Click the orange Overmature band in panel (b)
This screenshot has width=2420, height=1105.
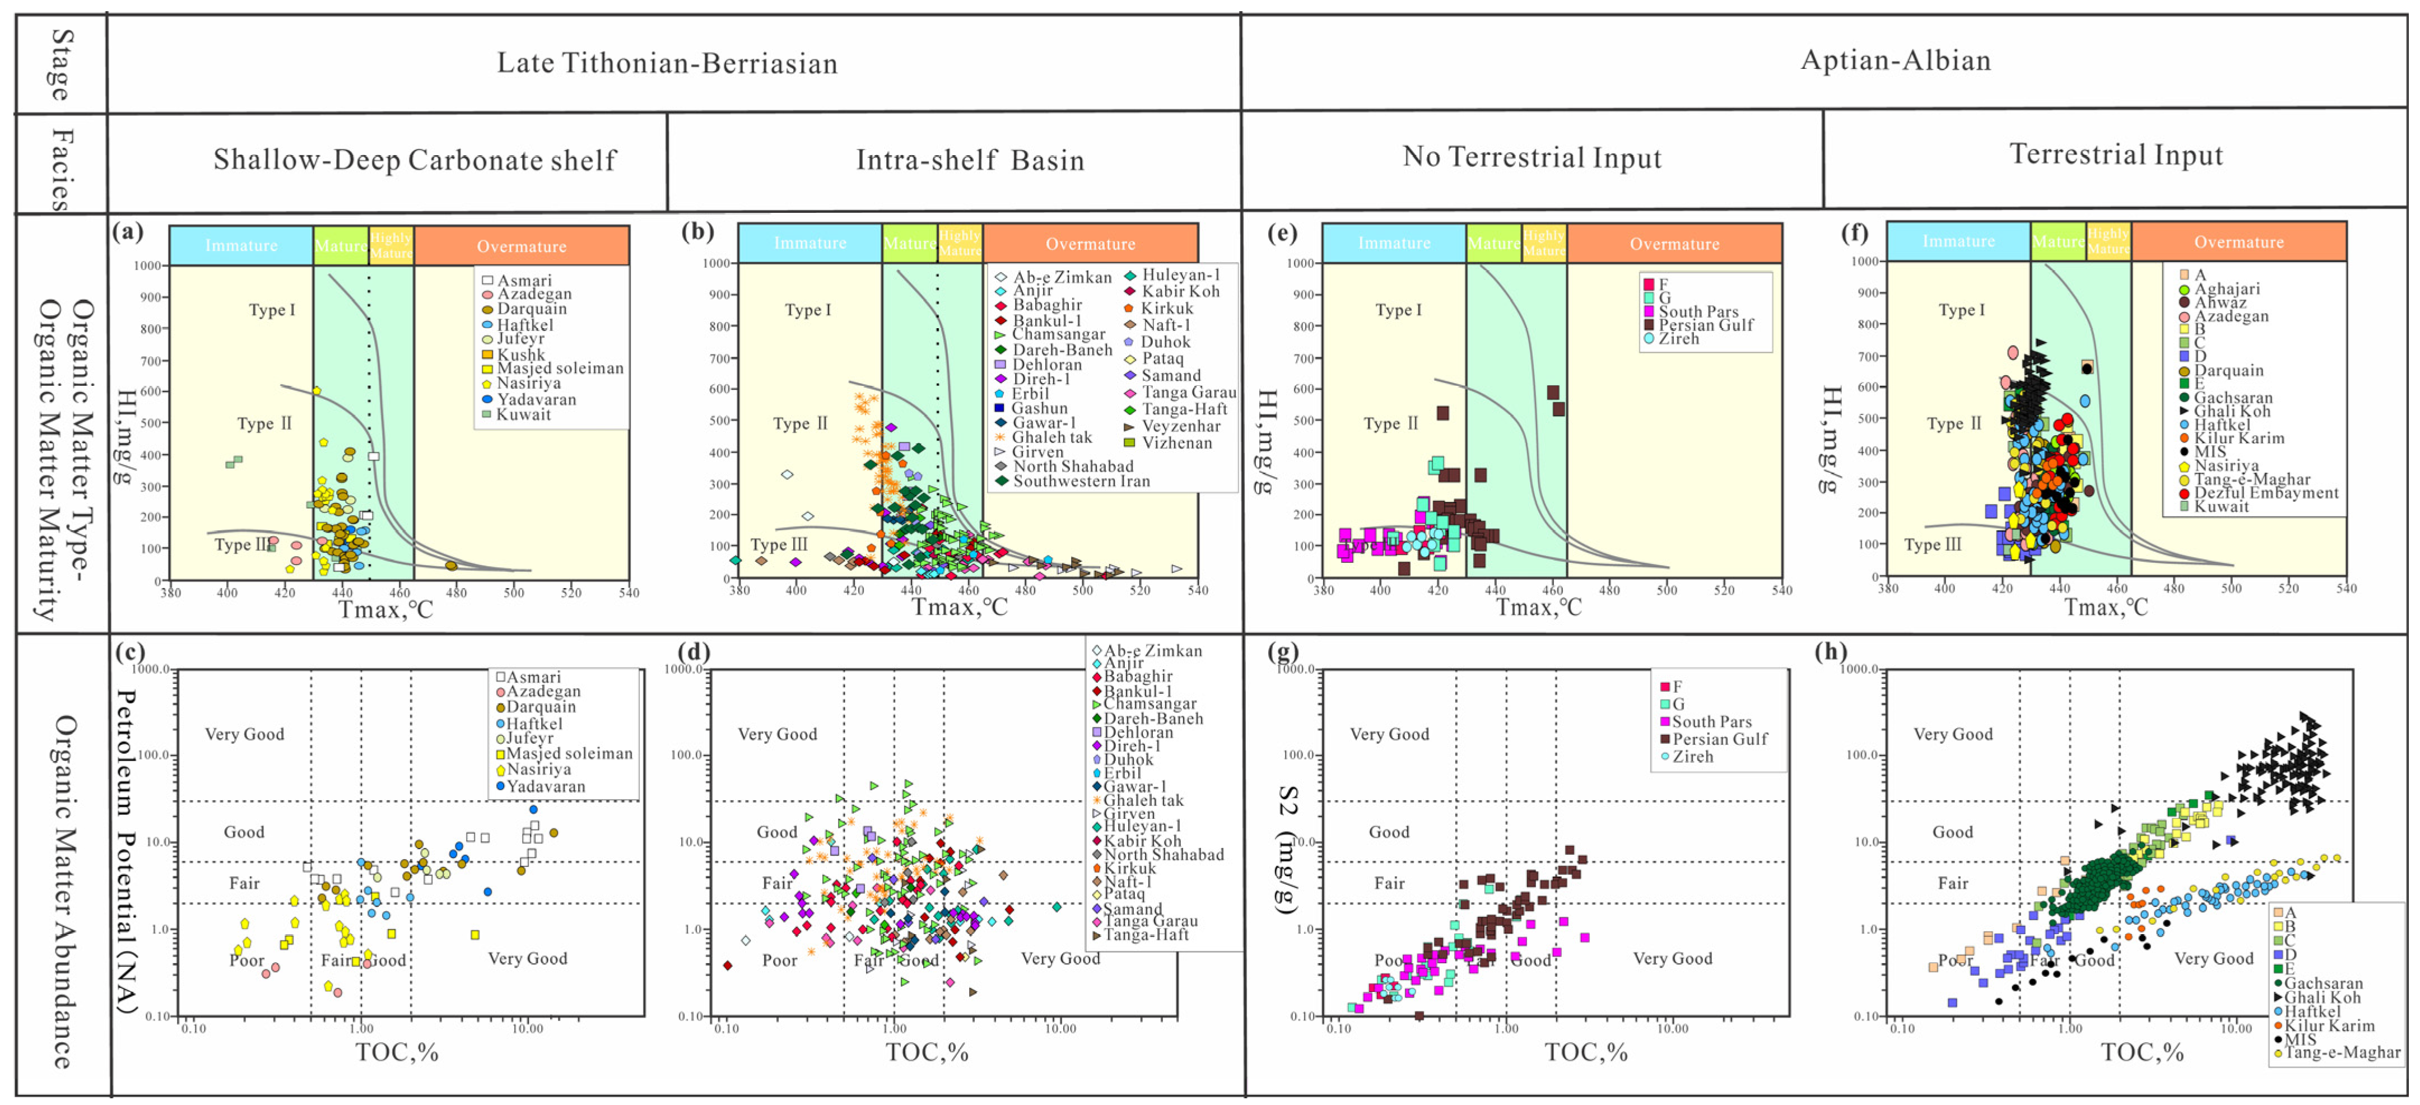coord(1090,244)
